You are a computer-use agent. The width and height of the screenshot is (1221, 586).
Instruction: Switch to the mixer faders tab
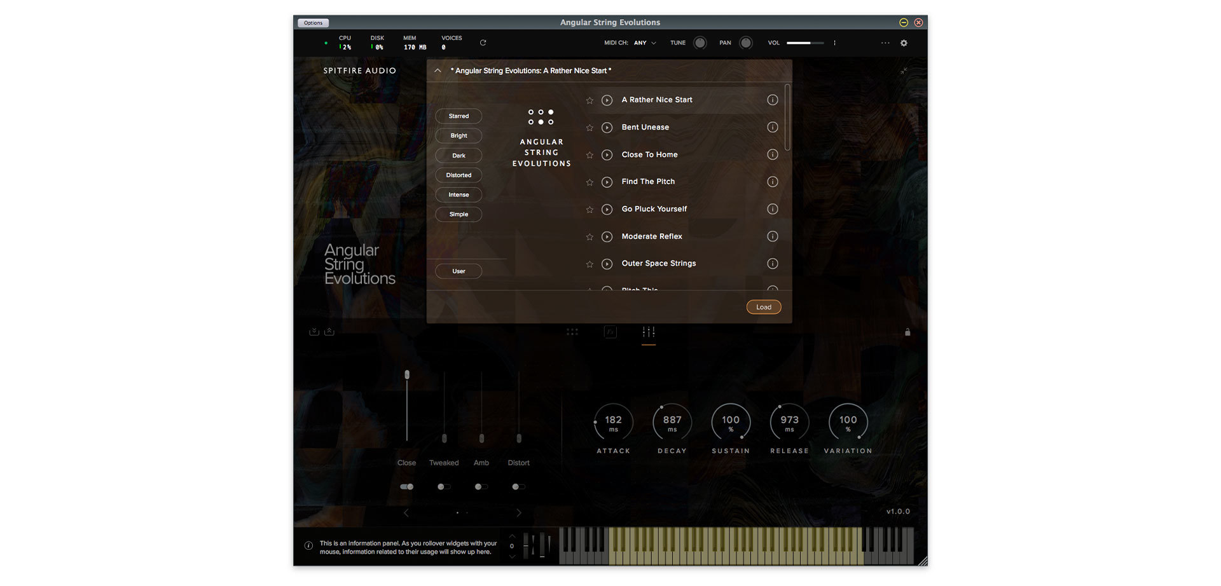tap(649, 332)
